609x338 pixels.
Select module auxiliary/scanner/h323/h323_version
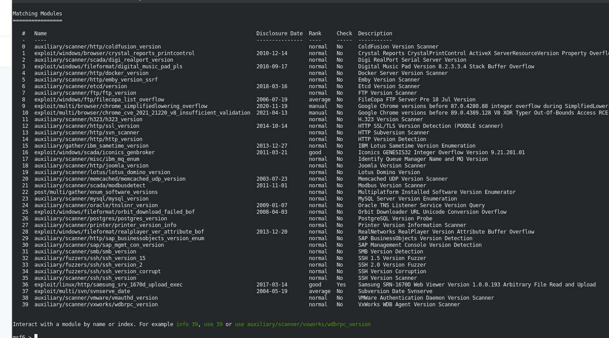pyautogui.click(x=88, y=119)
